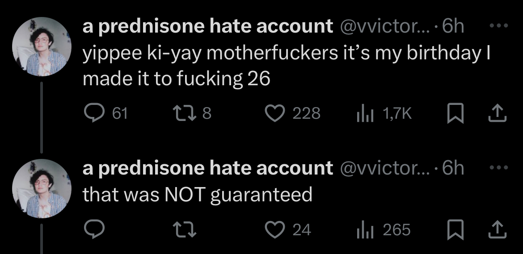Like the tweet with 228 likes
523x254 pixels.
[292, 113]
